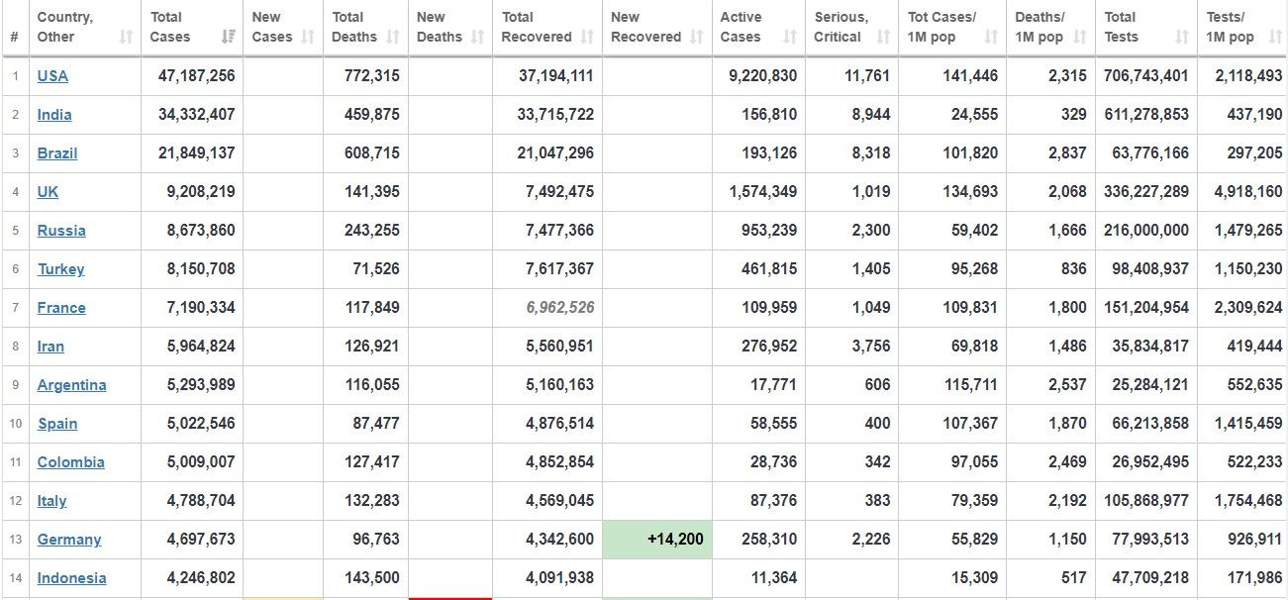The width and height of the screenshot is (1288, 600).
Task: Select USA serious critical value 11,761
Action: [868, 76]
